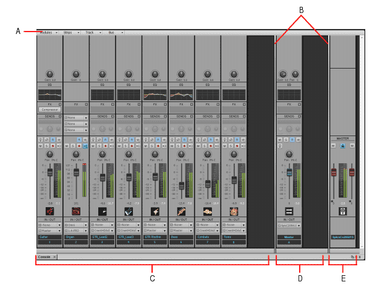
Task: Open the Modules dropdown menu
Action: click(x=49, y=32)
